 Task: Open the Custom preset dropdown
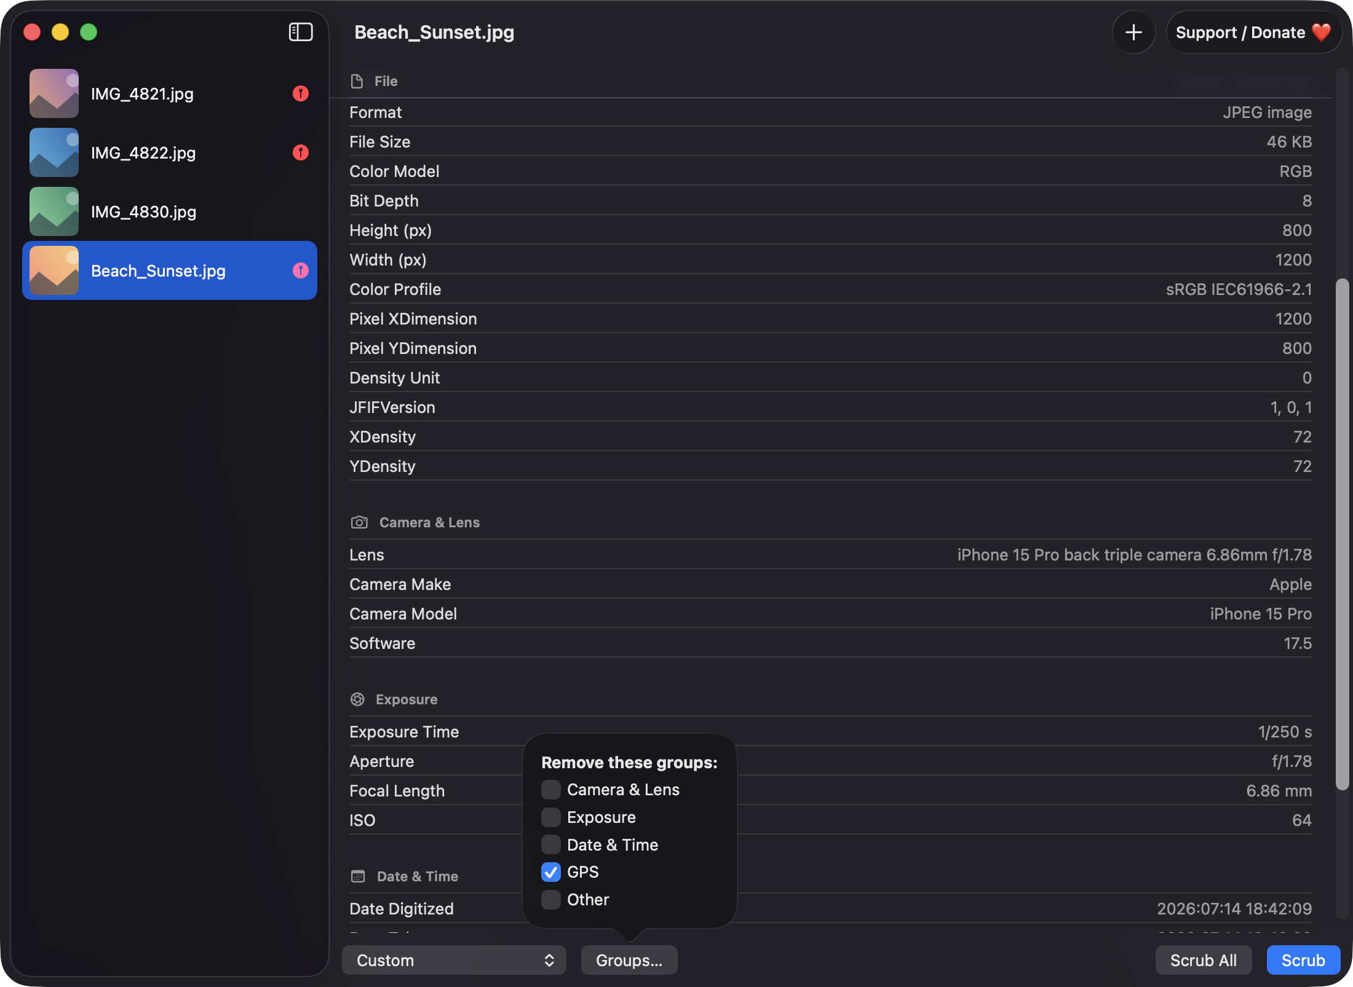(454, 960)
